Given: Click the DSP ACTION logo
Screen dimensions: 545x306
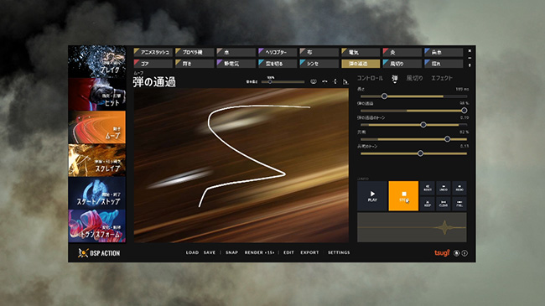Looking at the screenshot, I should (99, 253).
